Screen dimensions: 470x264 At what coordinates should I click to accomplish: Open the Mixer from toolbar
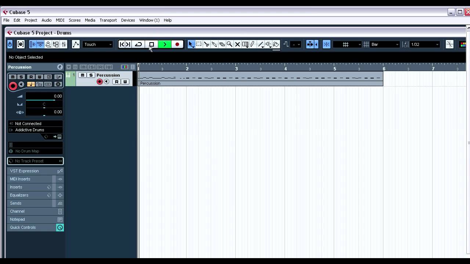64,44
